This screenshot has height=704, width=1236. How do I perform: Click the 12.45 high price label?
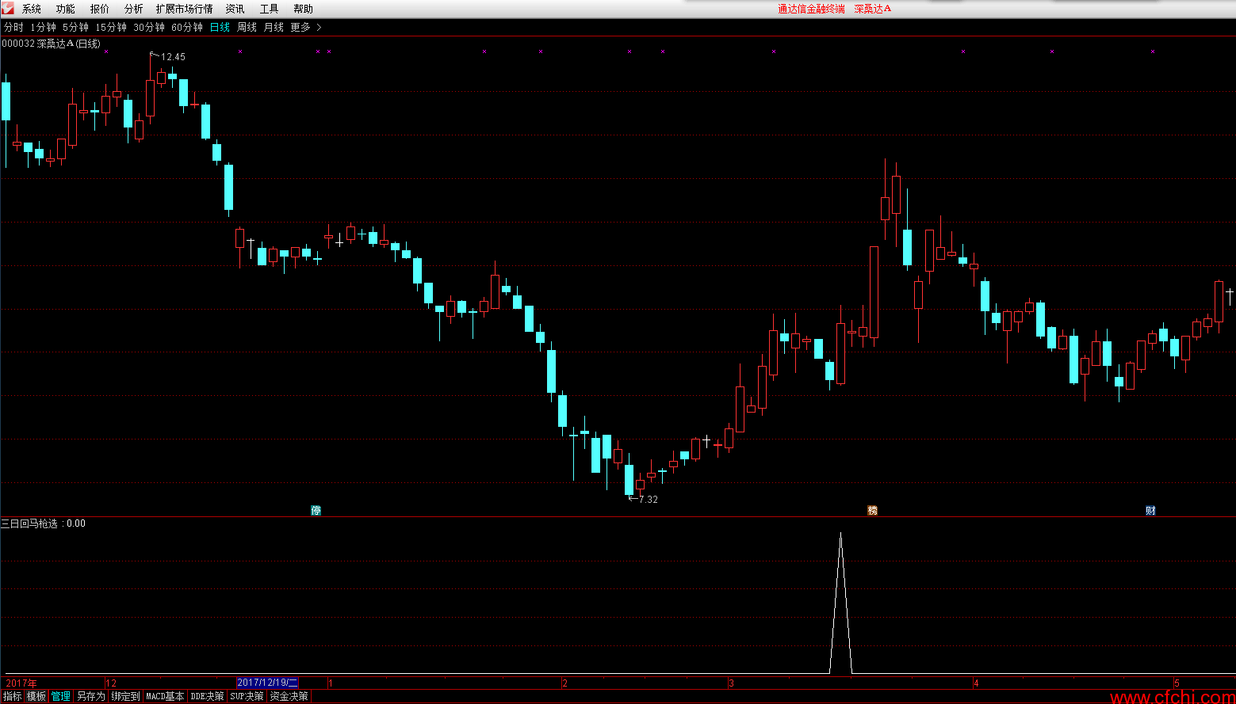coord(174,57)
